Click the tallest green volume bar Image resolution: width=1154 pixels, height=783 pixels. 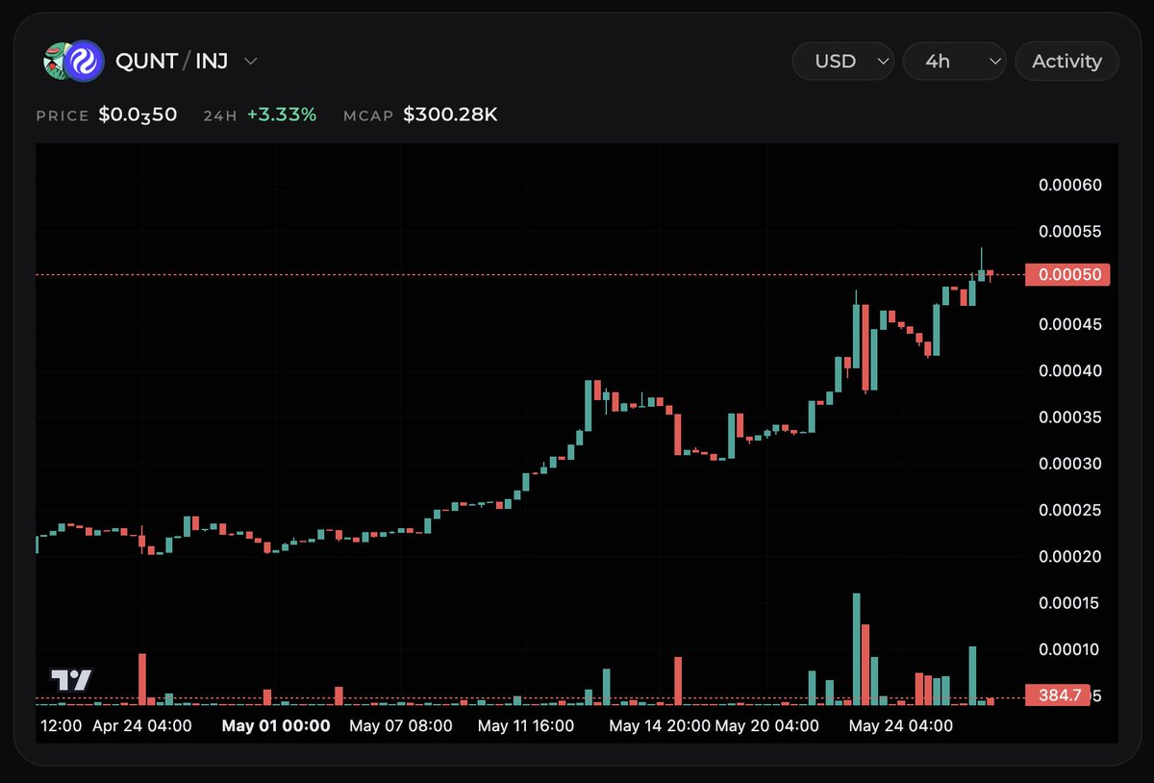857,649
